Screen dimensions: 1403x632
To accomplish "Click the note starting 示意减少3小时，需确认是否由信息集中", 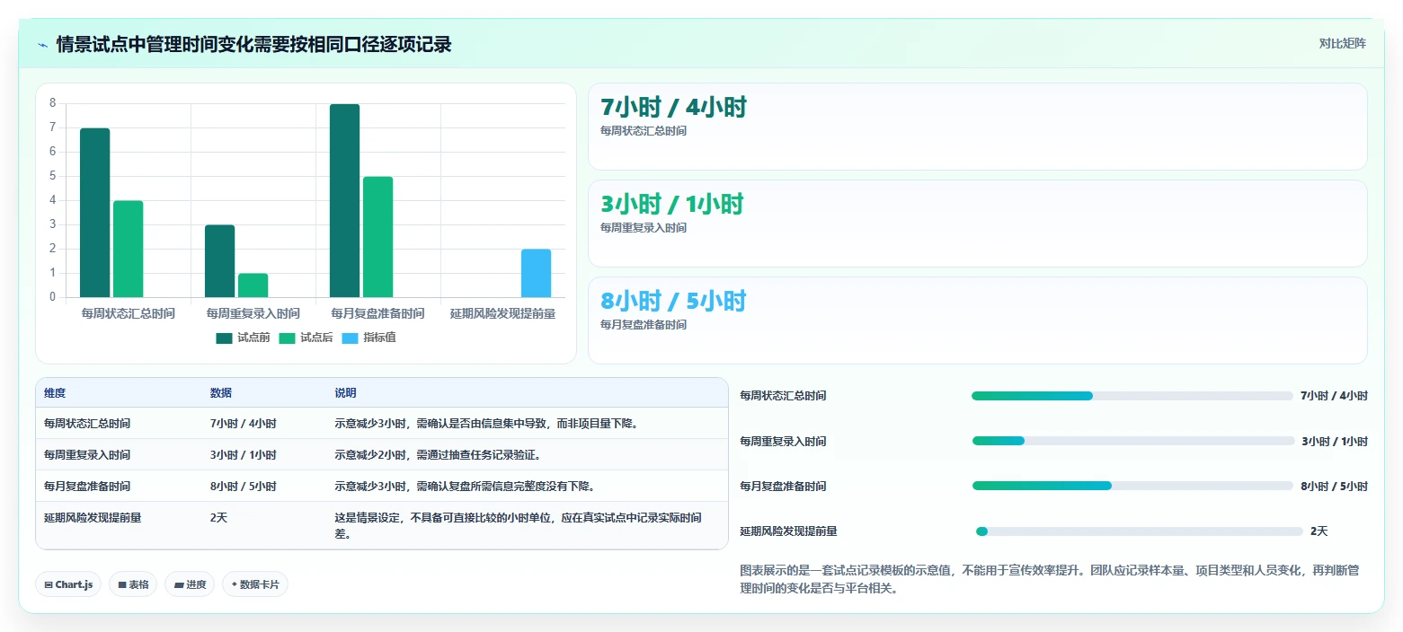I will coord(486,424).
